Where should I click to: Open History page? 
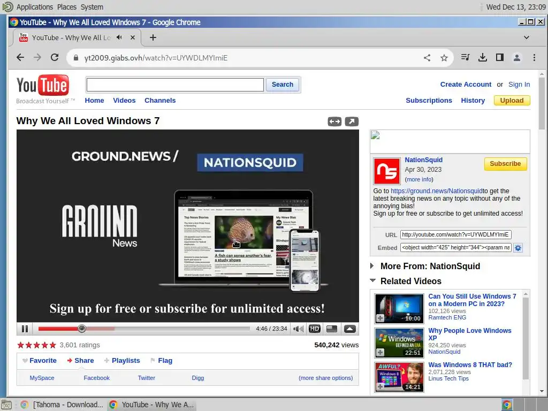click(x=473, y=100)
